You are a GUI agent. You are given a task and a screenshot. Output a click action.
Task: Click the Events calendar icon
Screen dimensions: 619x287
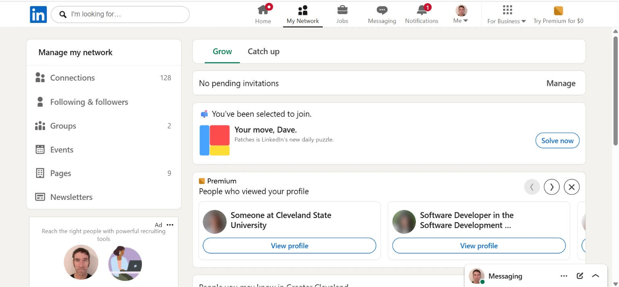click(x=40, y=150)
